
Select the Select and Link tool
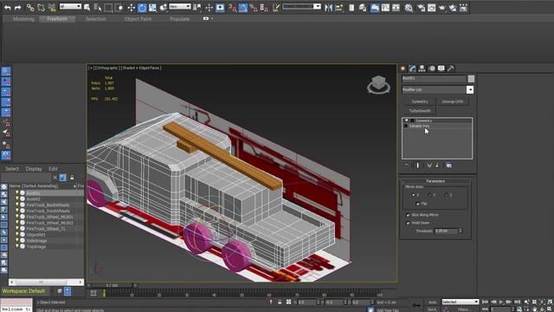[x=30, y=7]
